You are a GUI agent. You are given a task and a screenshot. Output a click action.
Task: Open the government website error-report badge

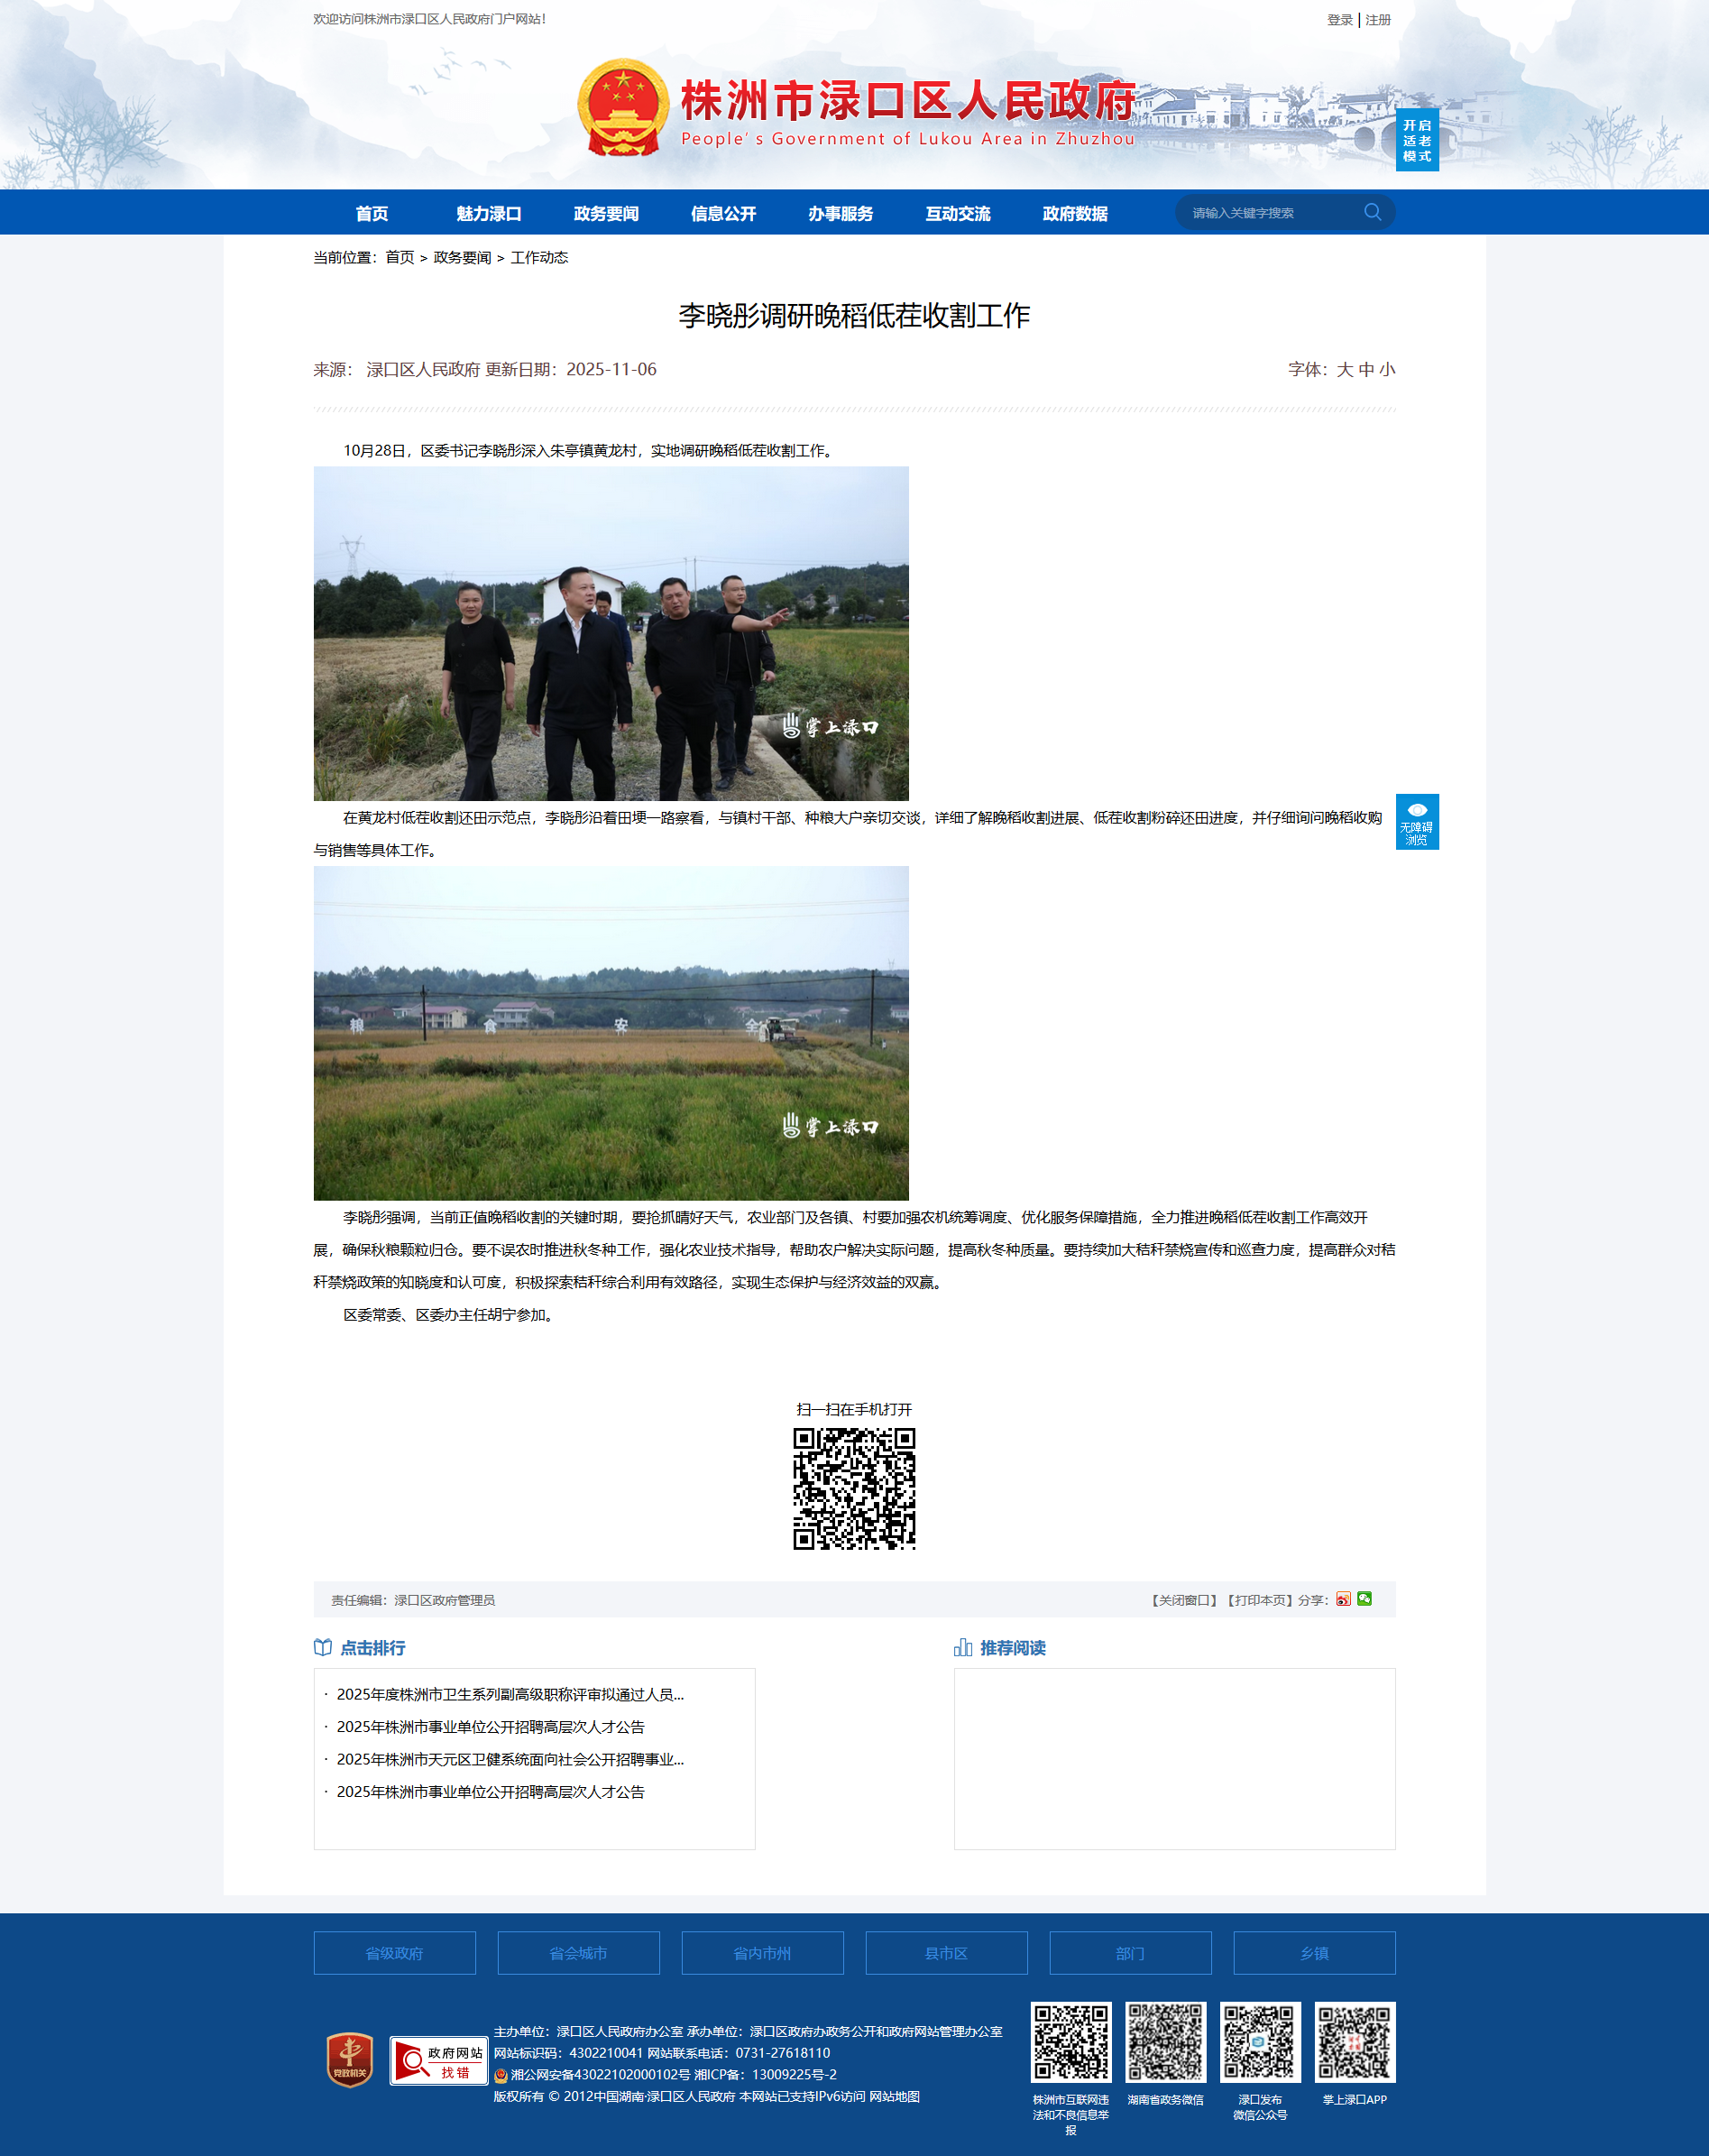pos(438,2060)
